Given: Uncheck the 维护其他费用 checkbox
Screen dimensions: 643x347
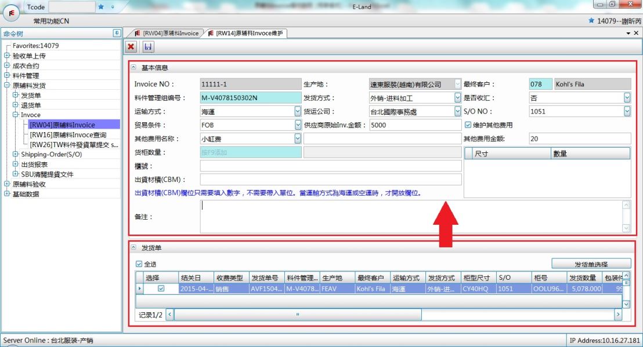Looking at the screenshot, I should (468, 125).
